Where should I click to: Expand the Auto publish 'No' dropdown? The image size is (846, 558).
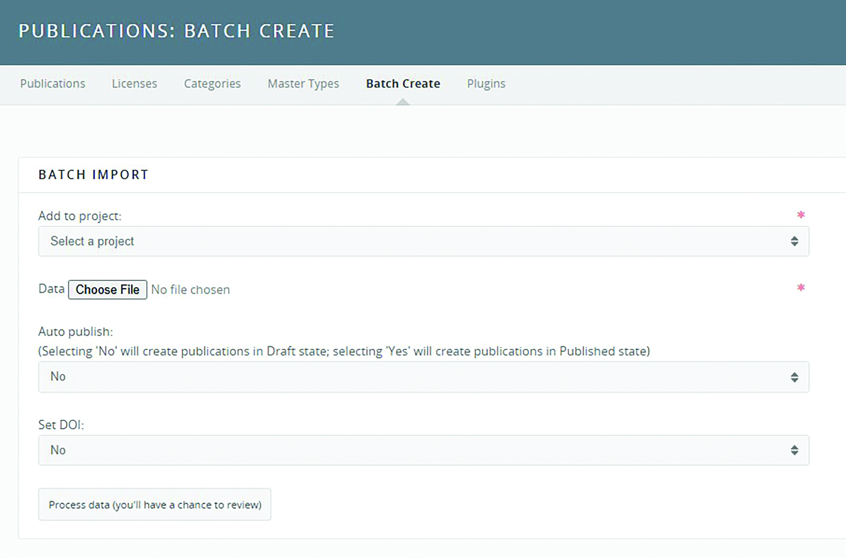click(x=423, y=377)
